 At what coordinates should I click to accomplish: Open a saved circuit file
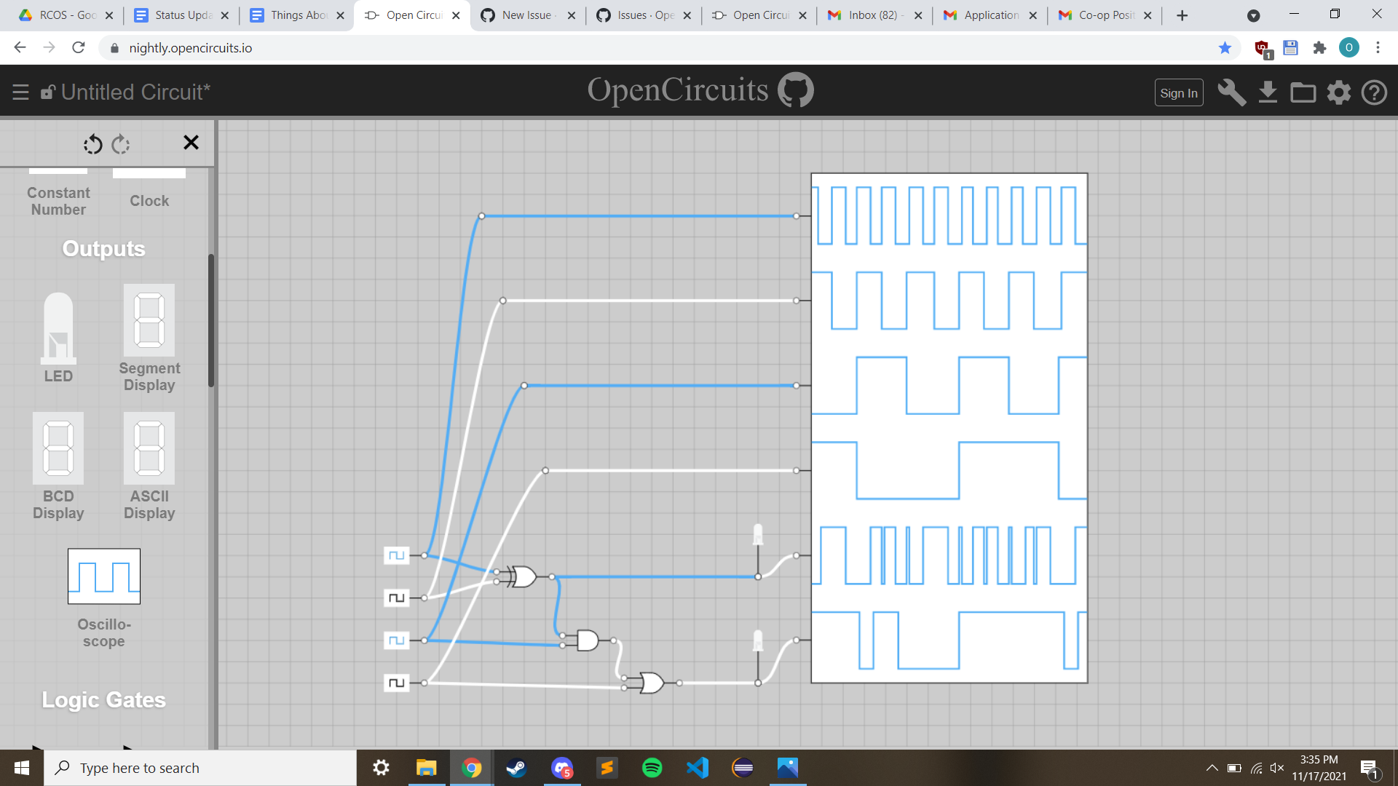(x=1303, y=92)
